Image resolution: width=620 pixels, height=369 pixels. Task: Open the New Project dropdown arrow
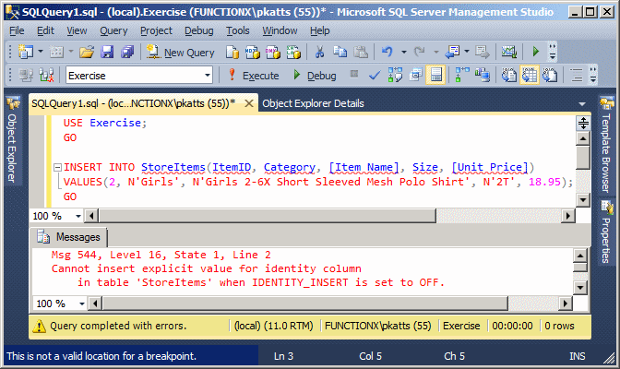tap(41, 52)
